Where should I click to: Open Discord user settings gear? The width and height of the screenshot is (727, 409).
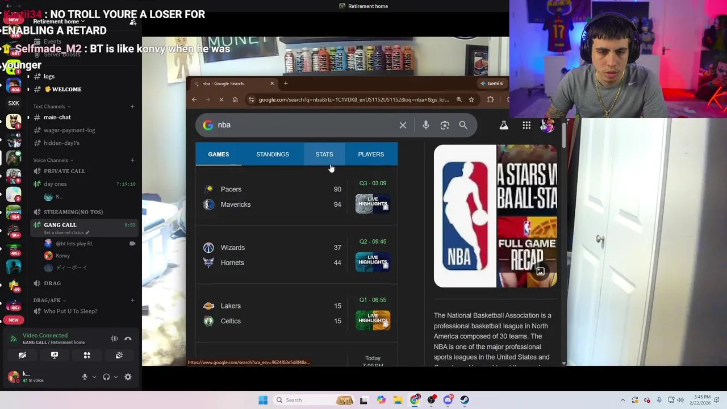(128, 377)
